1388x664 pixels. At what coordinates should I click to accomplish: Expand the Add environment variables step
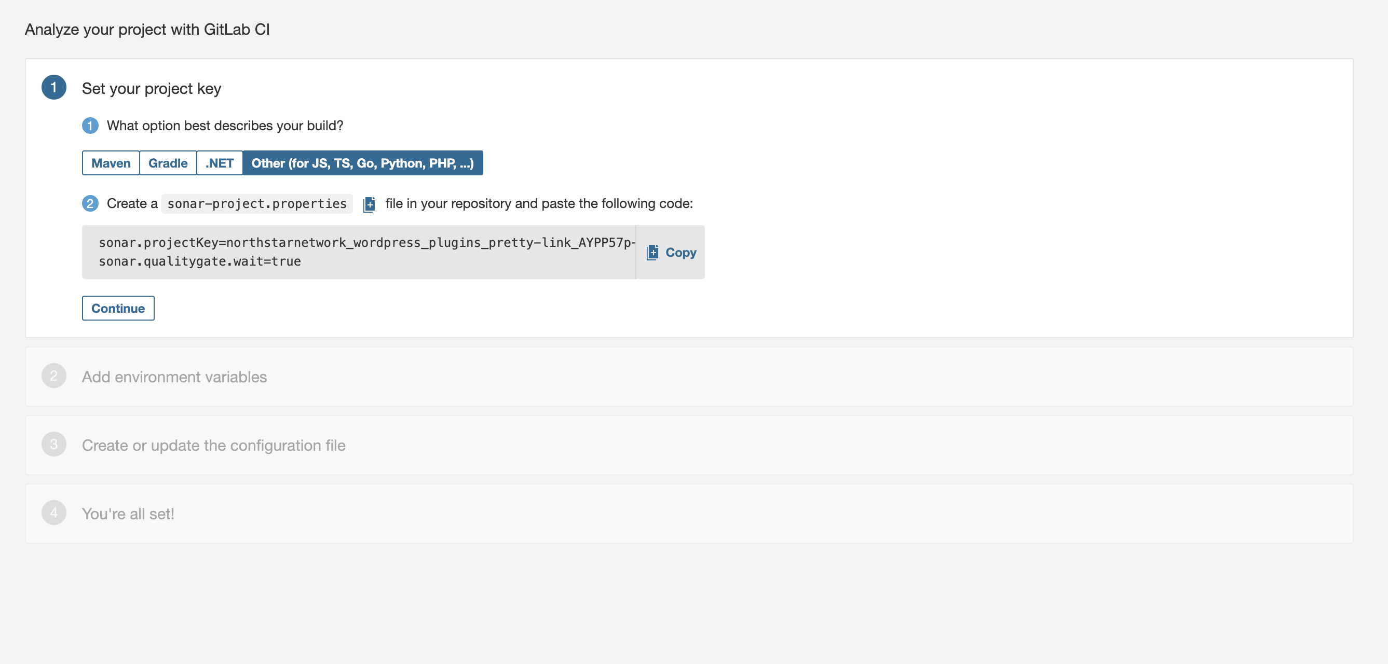pyautogui.click(x=174, y=377)
